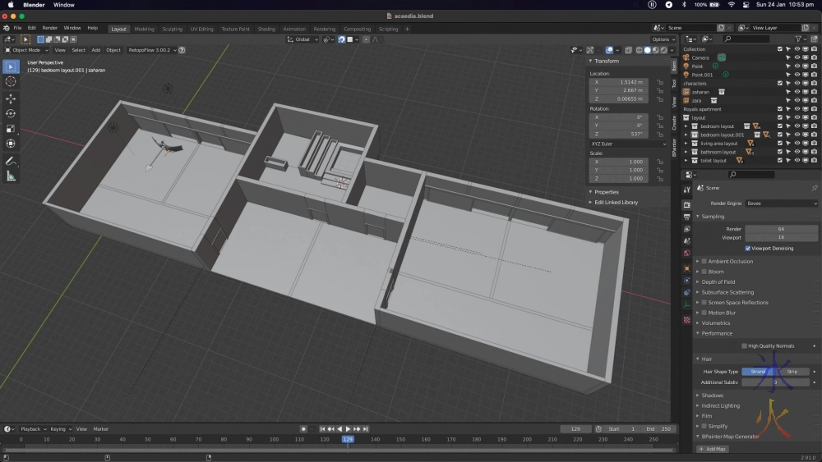Hide the Camera object with eye icon
Screen dimensions: 822x462
pos(797,57)
